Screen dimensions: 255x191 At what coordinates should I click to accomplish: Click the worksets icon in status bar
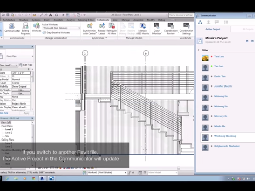pyautogui.click(x=84, y=173)
